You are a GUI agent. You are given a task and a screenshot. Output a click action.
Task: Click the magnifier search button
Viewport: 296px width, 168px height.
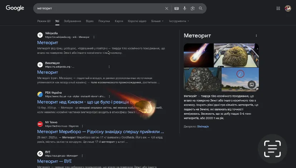(201, 9)
